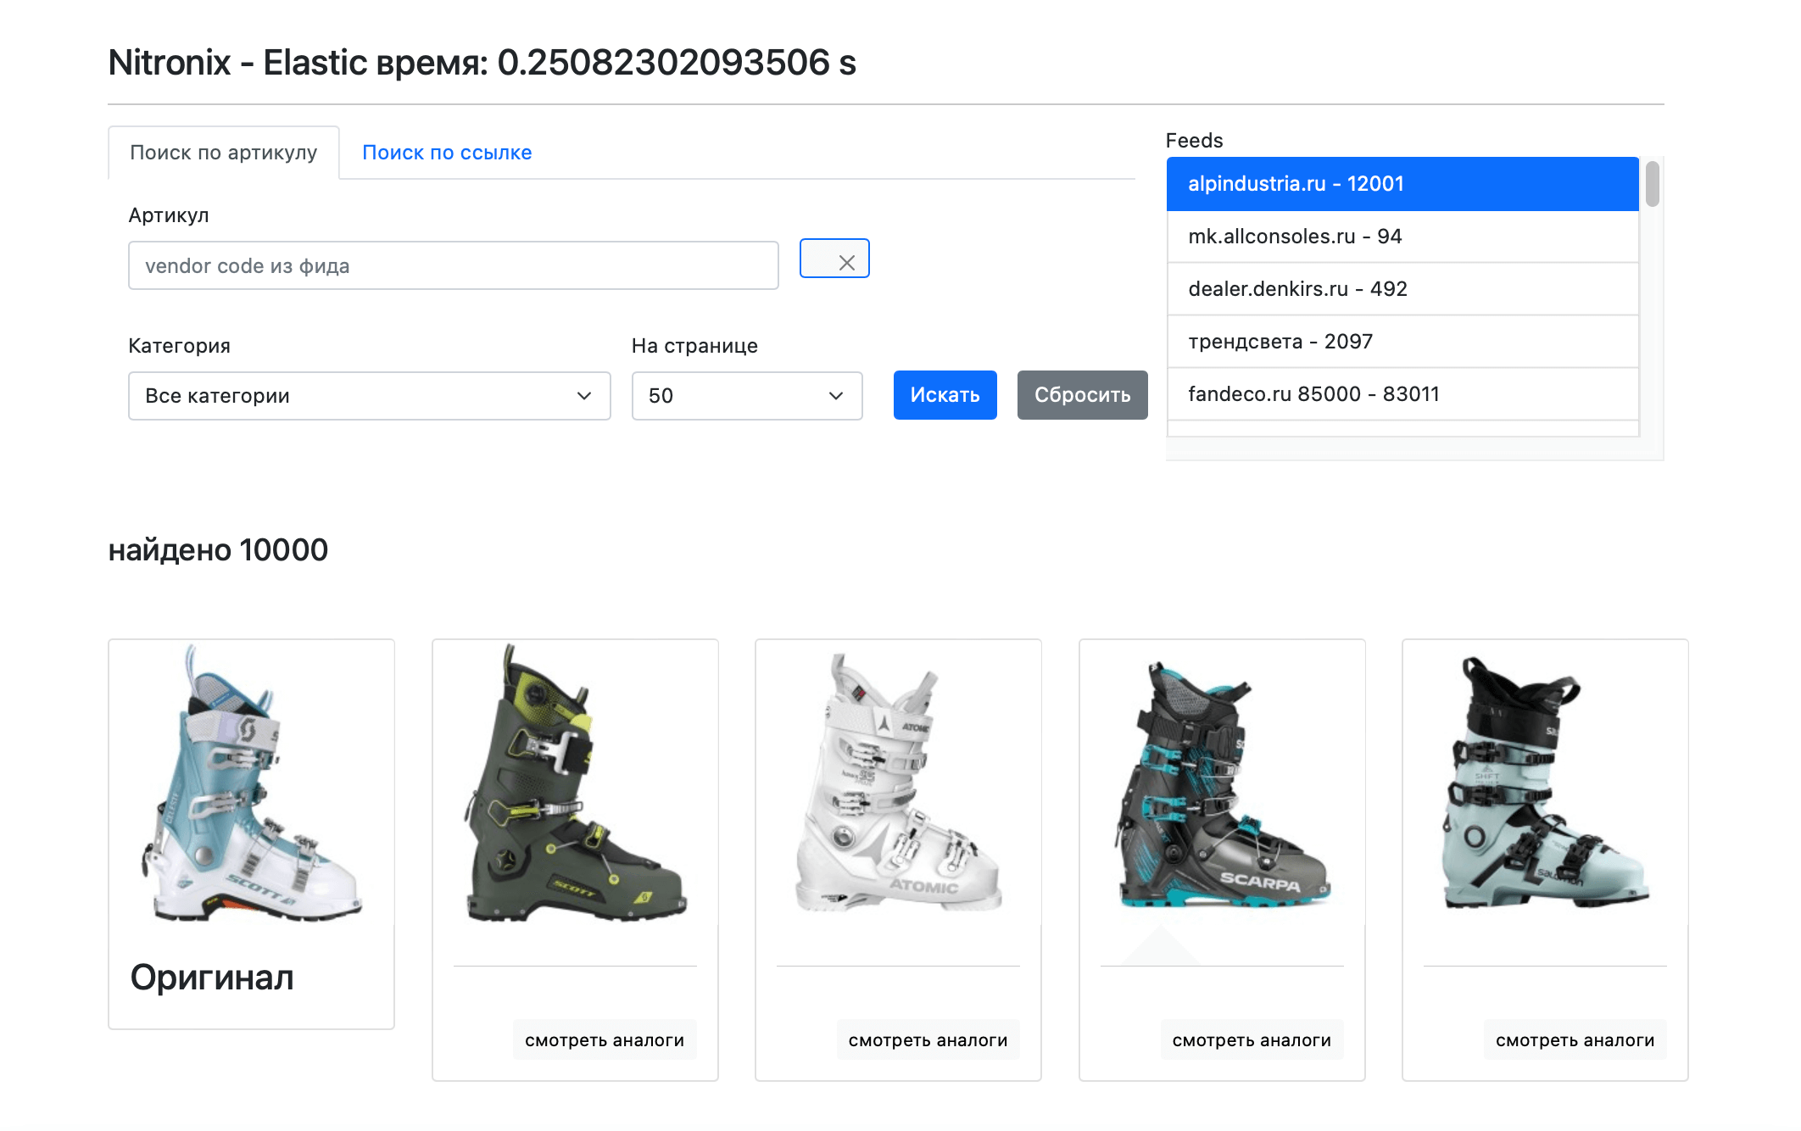Screen dimensions: 1801x1131
Task: Focus the vendor code input field
Action: (x=453, y=266)
